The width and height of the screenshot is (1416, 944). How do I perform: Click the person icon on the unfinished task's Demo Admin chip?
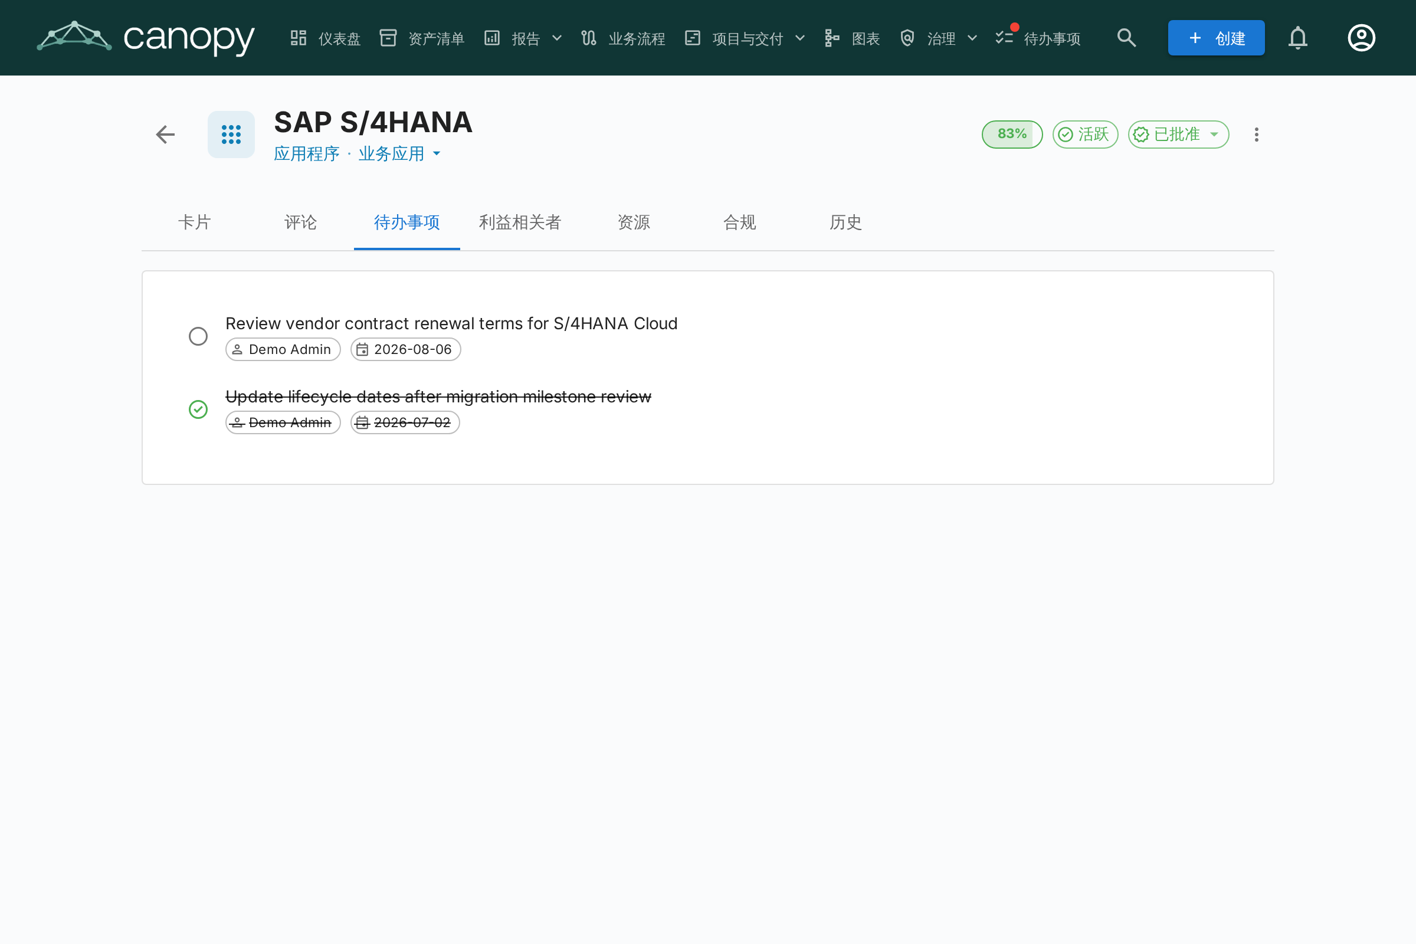point(237,350)
